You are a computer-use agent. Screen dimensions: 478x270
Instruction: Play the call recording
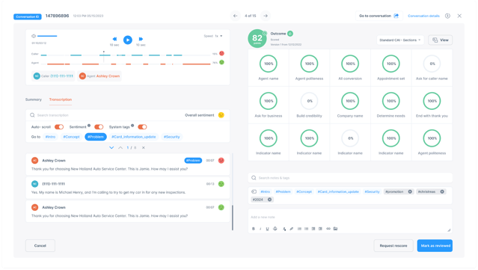tap(128, 40)
